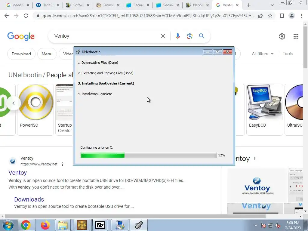Open new tab with plus button
This screenshot has height=231, width=308.
click(x=249, y=5)
